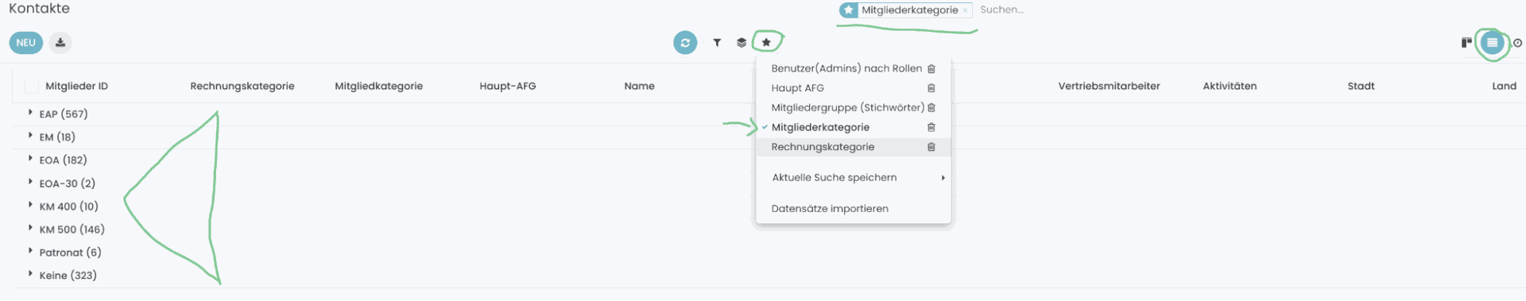This screenshot has width=1526, height=301.
Task: Click the NEU button
Action: [26, 43]
